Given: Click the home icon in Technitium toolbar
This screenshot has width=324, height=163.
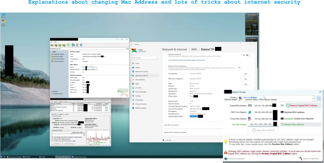Looking at the screenshot, I should [77, 45].
